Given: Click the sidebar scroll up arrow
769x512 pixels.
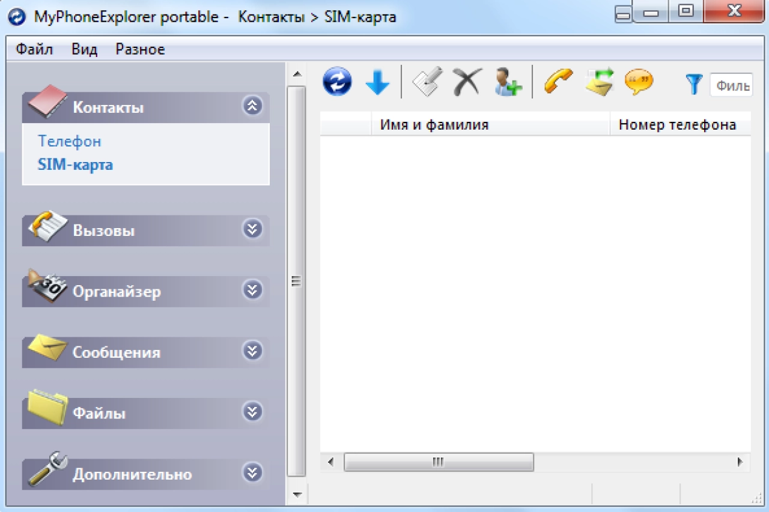Looking at the screenshot, I should point(297,74).
